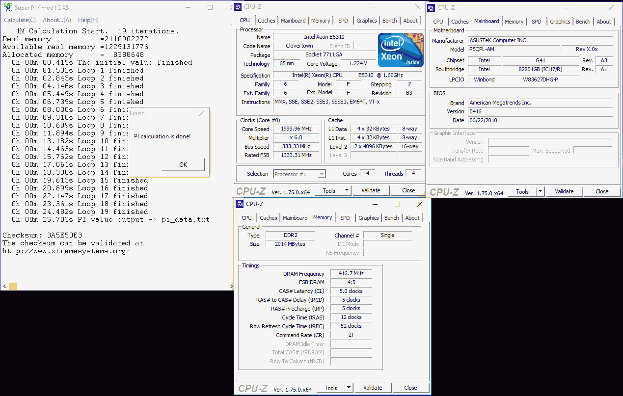The width and height of the screenshot is (623, 396).
Task: Switch to Mainboard tab in CPU window
Action: tap(293, 21)
